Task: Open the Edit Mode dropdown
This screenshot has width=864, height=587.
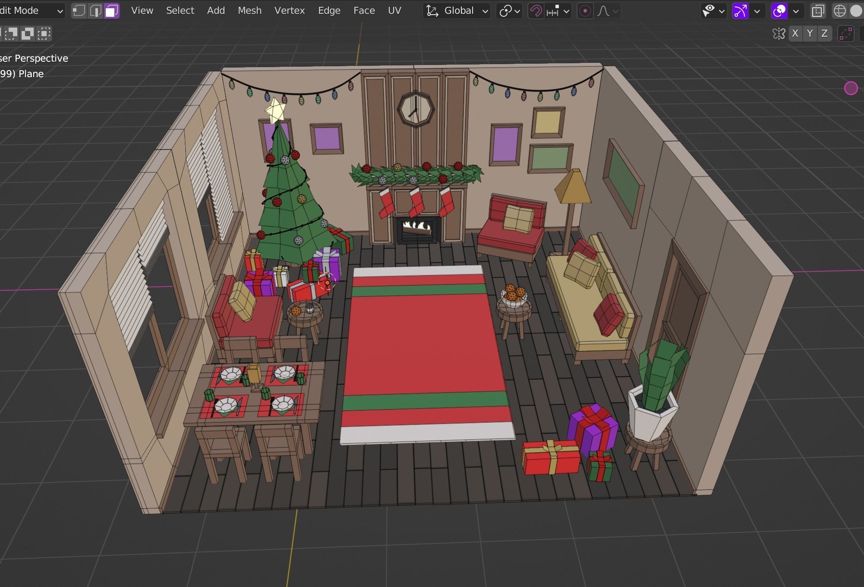Action: [x=32, y=11]
